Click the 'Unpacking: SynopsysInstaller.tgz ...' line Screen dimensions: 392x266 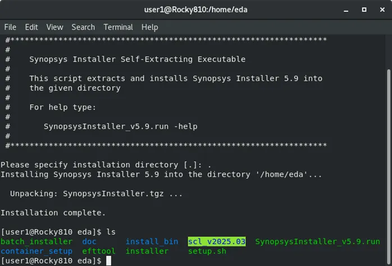click(x=96, y=194)
